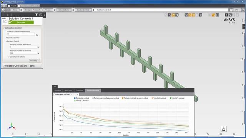Open the filter icon in the panel header

click(x=37, y=15)
